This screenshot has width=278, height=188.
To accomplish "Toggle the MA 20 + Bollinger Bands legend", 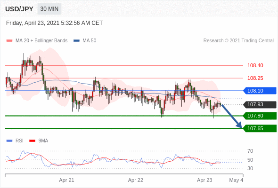I will (x=37, y=41).
